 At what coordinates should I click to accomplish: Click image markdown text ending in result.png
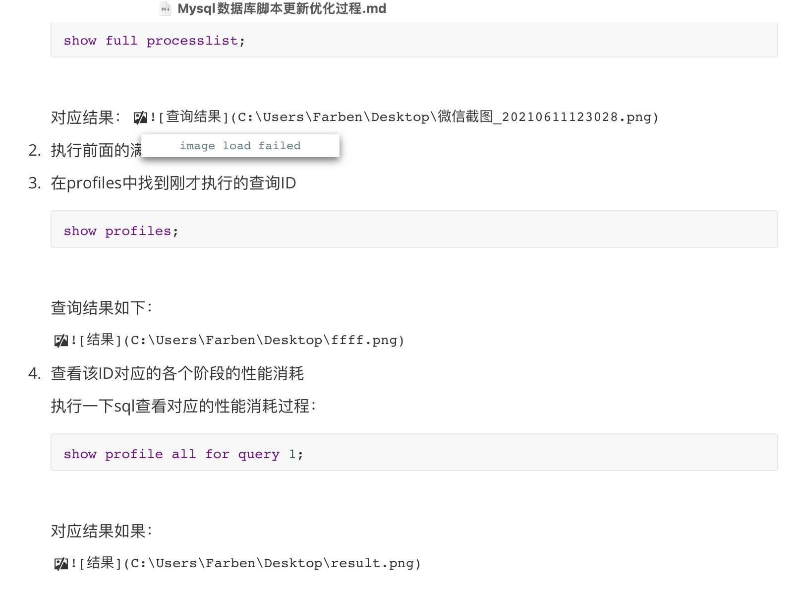pos(246,563)
